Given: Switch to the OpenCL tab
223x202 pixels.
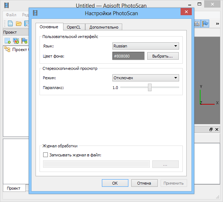Looking at the screenshot, I should click(74, 27).
